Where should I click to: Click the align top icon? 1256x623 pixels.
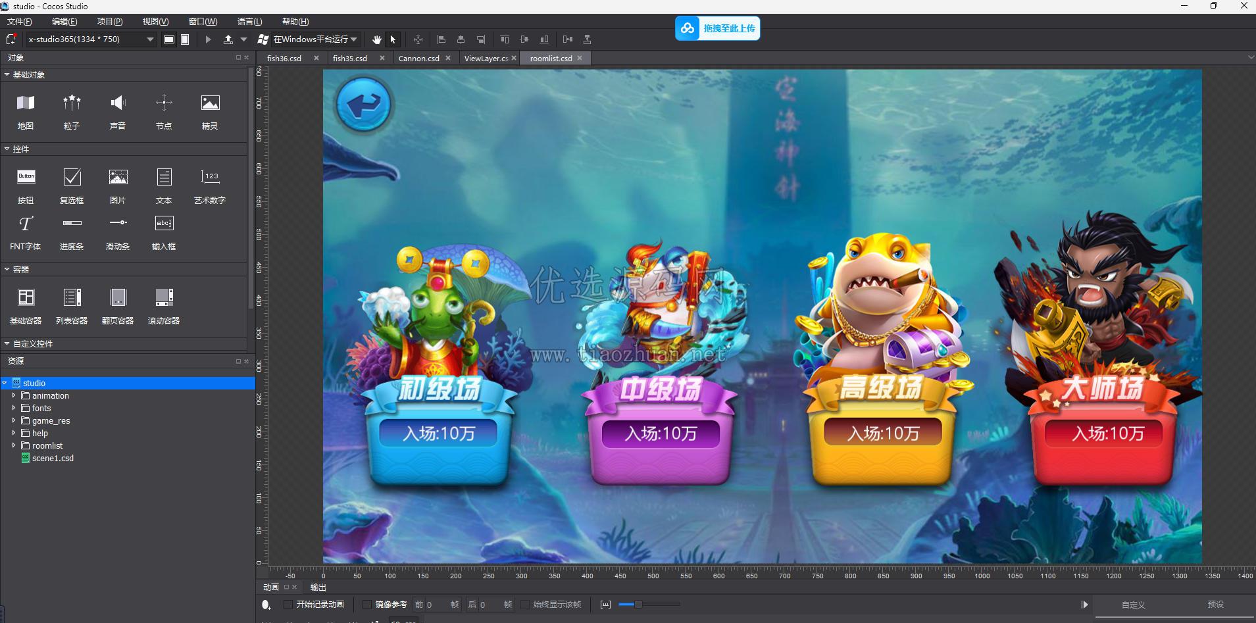[x=505, y=39]
